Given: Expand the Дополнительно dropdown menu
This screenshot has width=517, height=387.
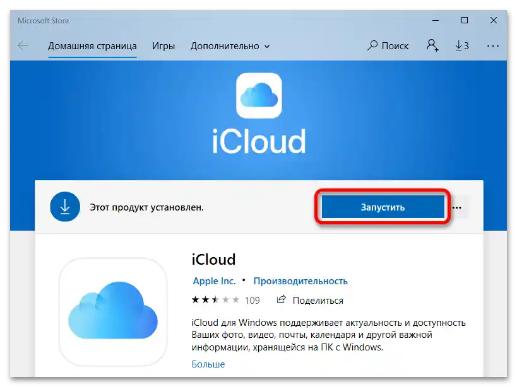Looking at the screenshot, I should [x=230, y=46].
